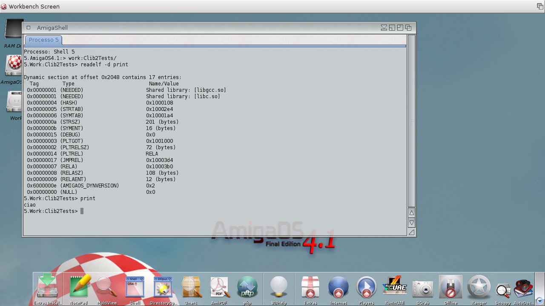This screenshot has width=545, height=306.
Task: Click the 'ciao' output line
Action: [x=30, y=205]
